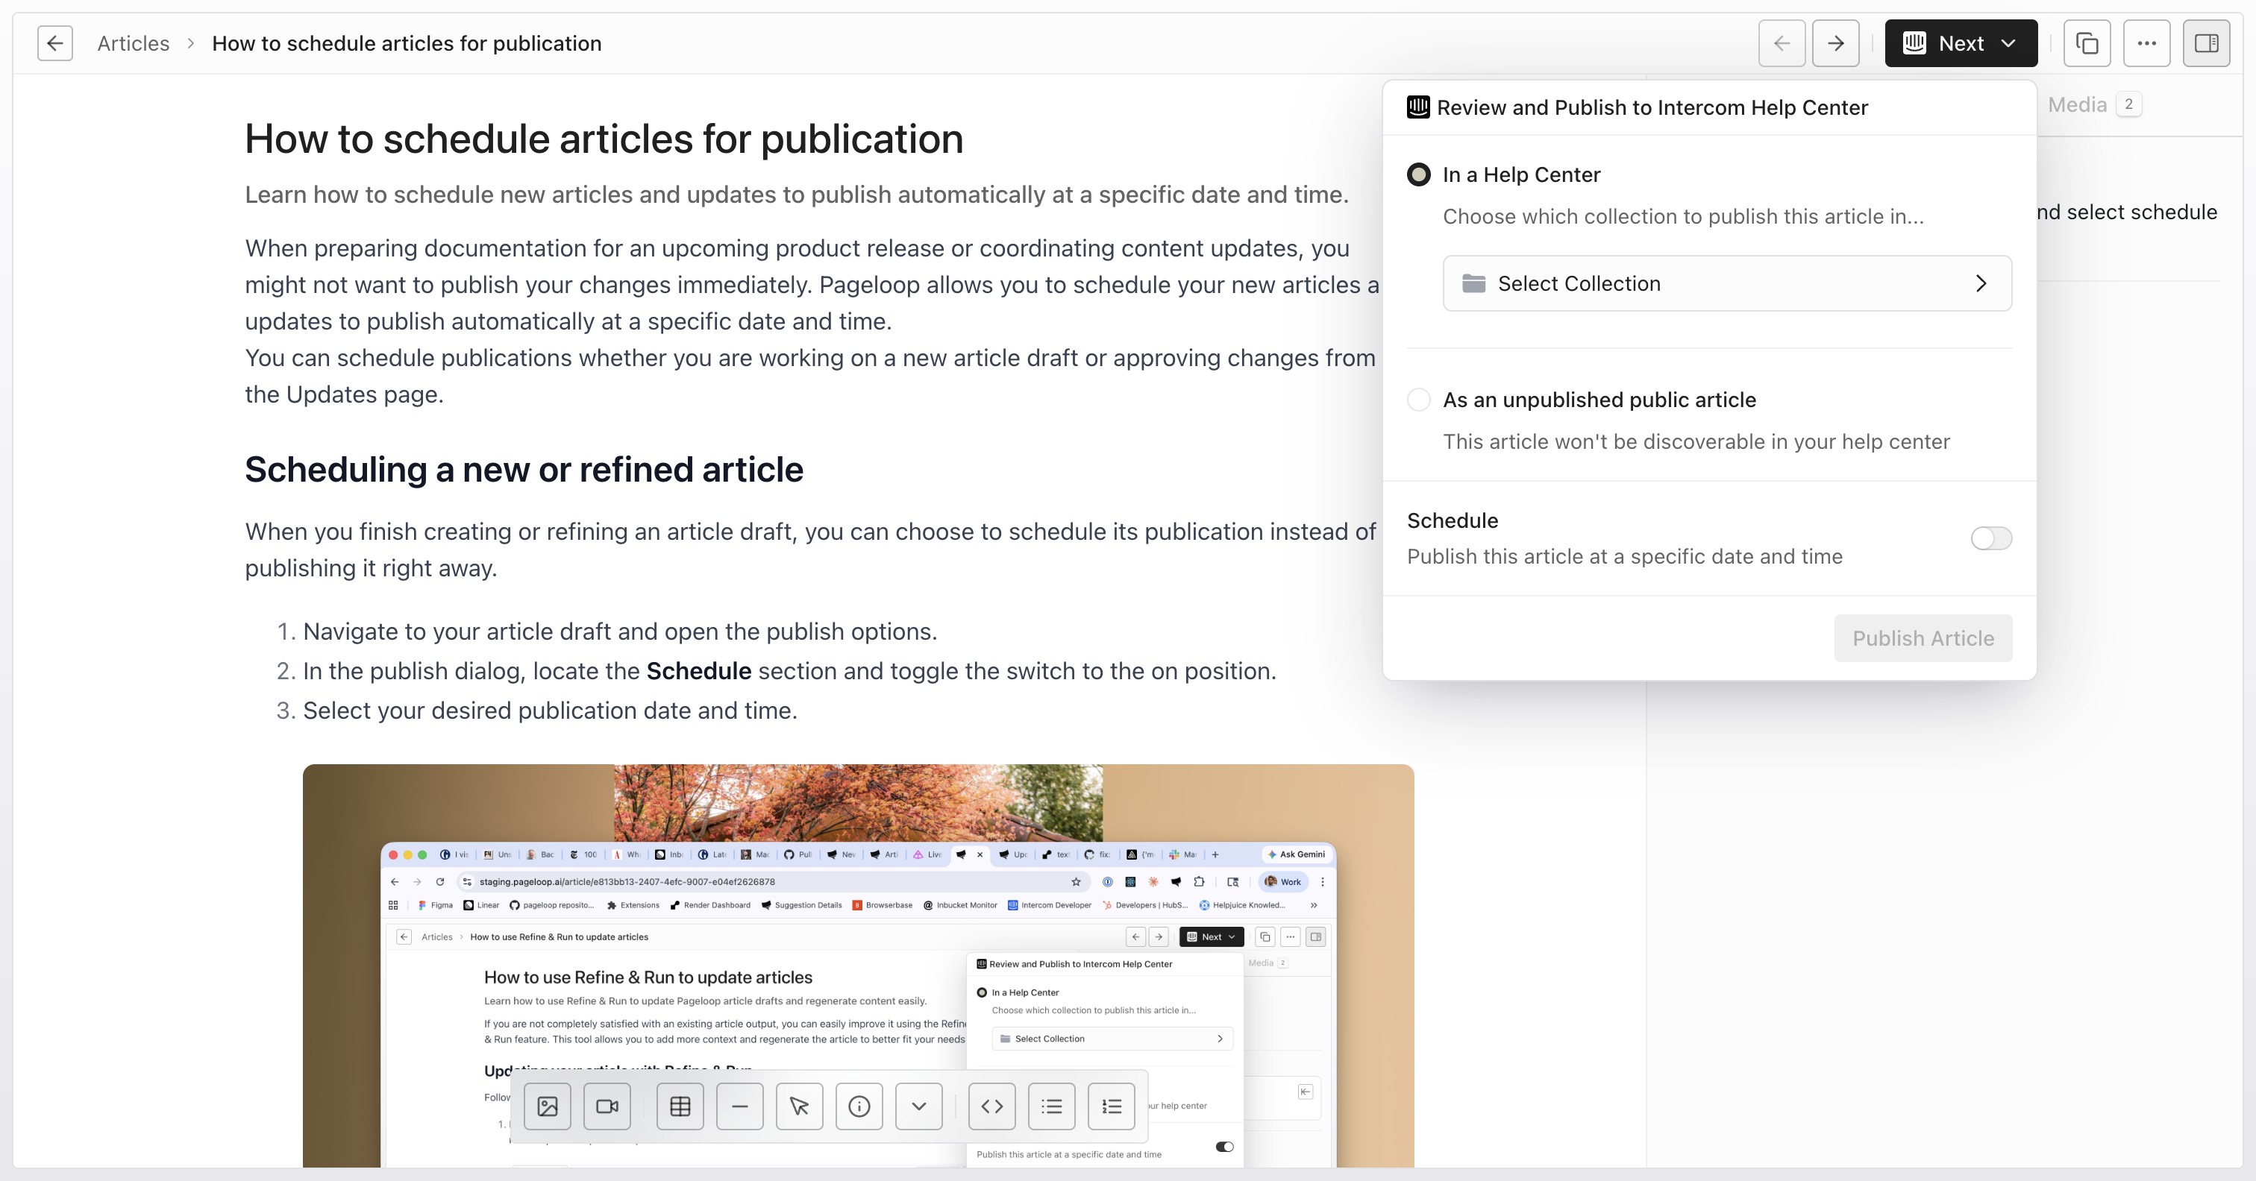2256x1181 pixels.
Task: Open the Articles breadcrumb link
Action: click(x=133, y=43)
